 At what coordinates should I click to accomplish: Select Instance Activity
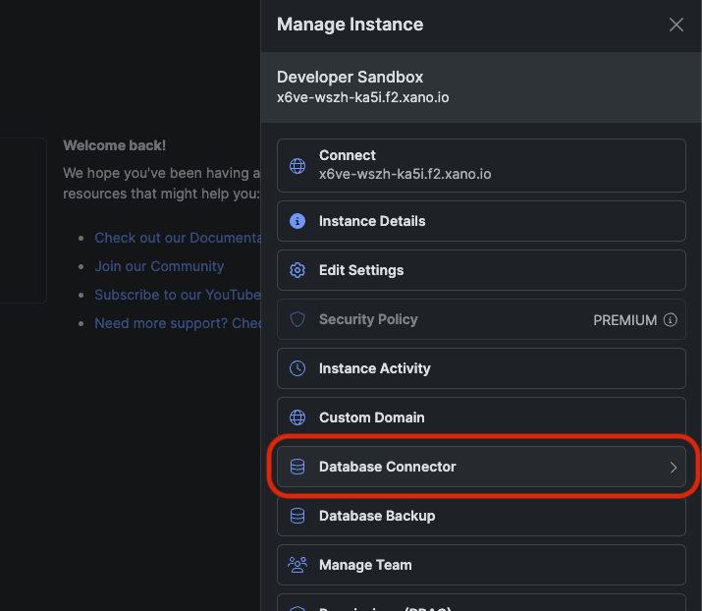[x=481, y=368]
